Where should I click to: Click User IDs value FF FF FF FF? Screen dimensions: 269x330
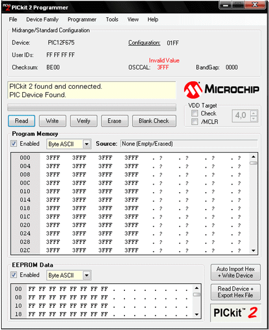coord(60,55)
